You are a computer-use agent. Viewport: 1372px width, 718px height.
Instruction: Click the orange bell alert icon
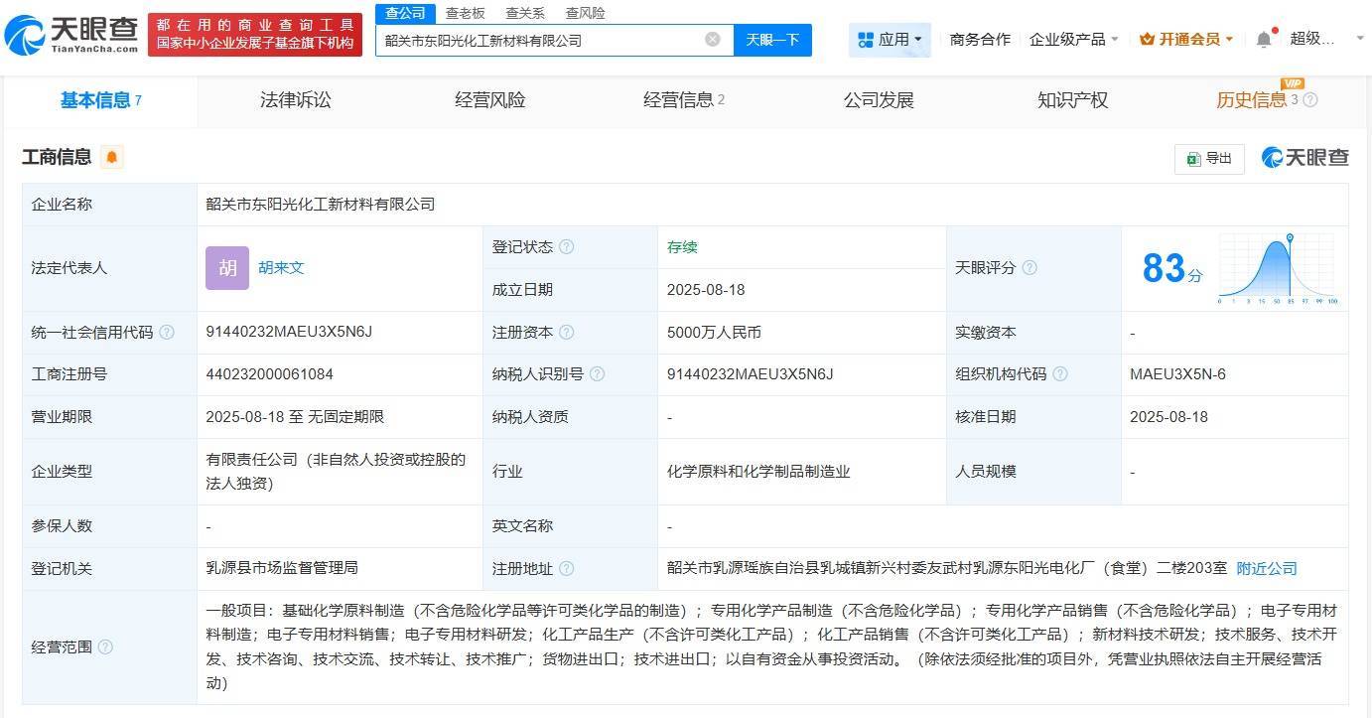click(112, 157)
